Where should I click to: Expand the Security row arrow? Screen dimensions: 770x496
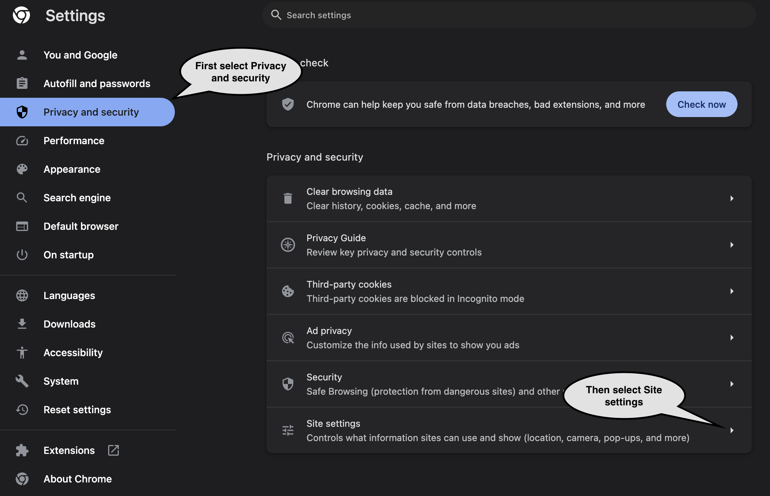pyautogui.click(x=731, y=384)
